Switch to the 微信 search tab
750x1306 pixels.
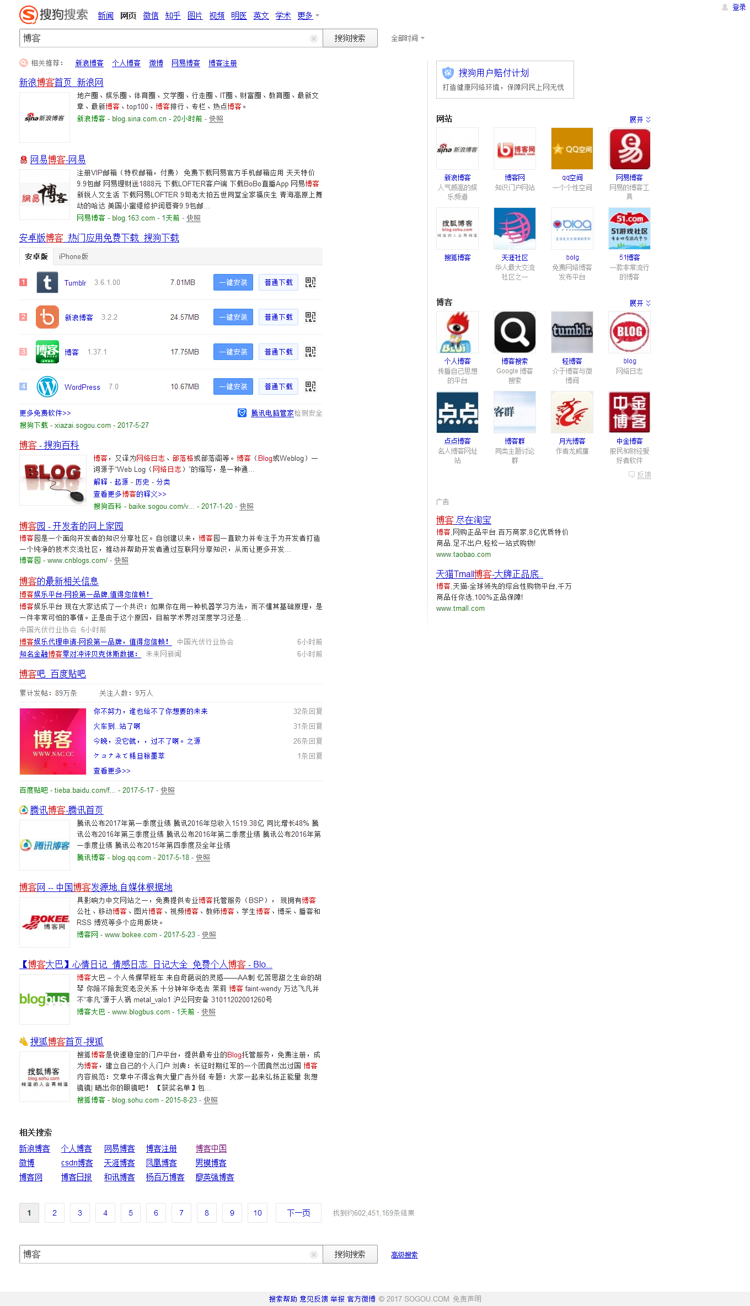pos(151,16)
